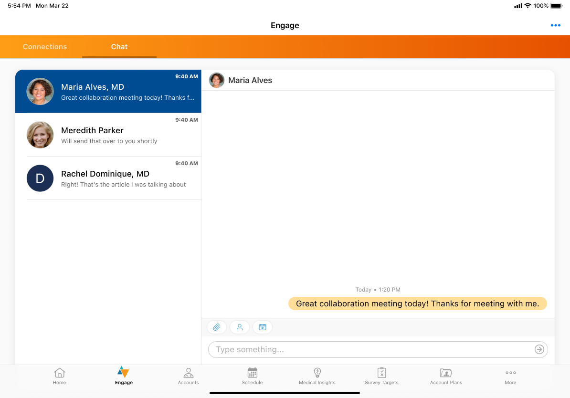
Task: Select the Chat tab
Action: [119, 47]
